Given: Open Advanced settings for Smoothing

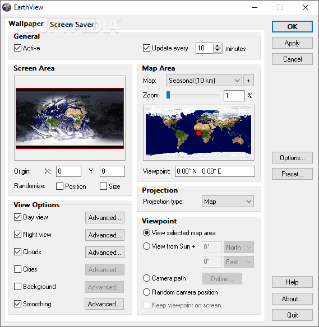Looking at the screenshot, I should 104,304.
